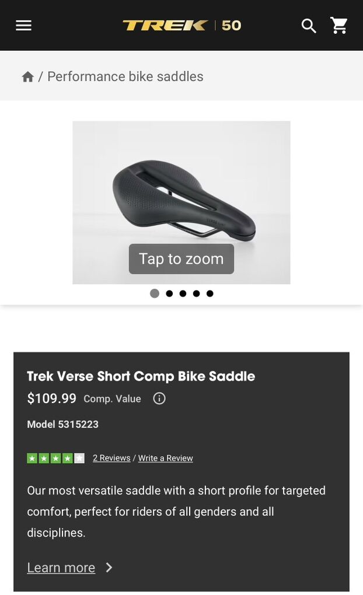The image size is (363, 595).
Task: Click the Comp. Value info icon
Action: [x=159, y=398]
